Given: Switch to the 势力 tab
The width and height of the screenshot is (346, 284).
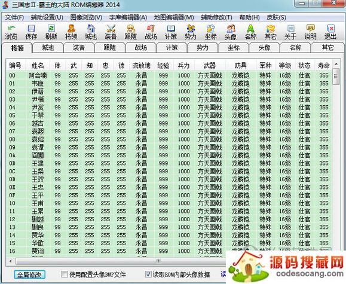Looking at the screenshot, I should 203,48.
